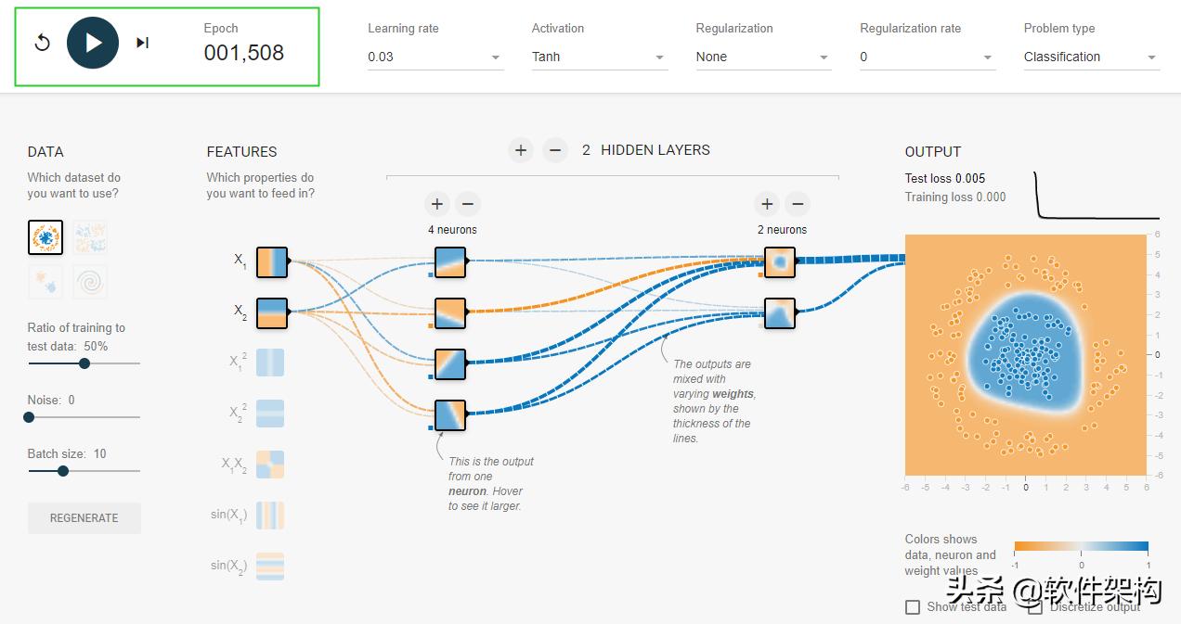1181x624 pixels.
Task: Open the Regularization dropdown
Action: coord(762,57)
